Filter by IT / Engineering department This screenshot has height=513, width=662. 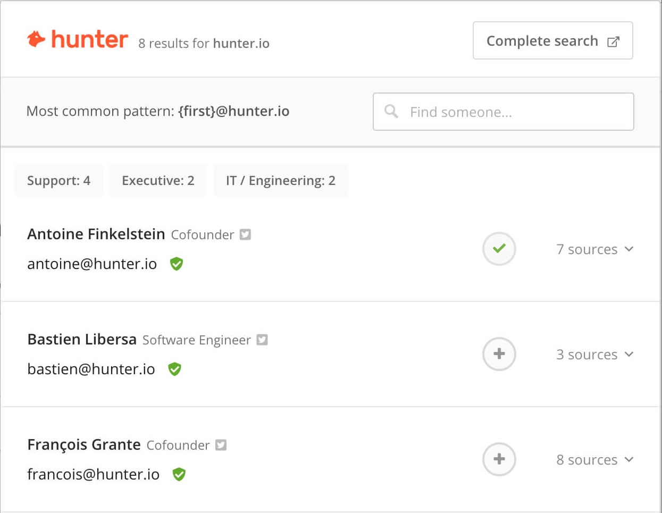click(x=281, y=181)
